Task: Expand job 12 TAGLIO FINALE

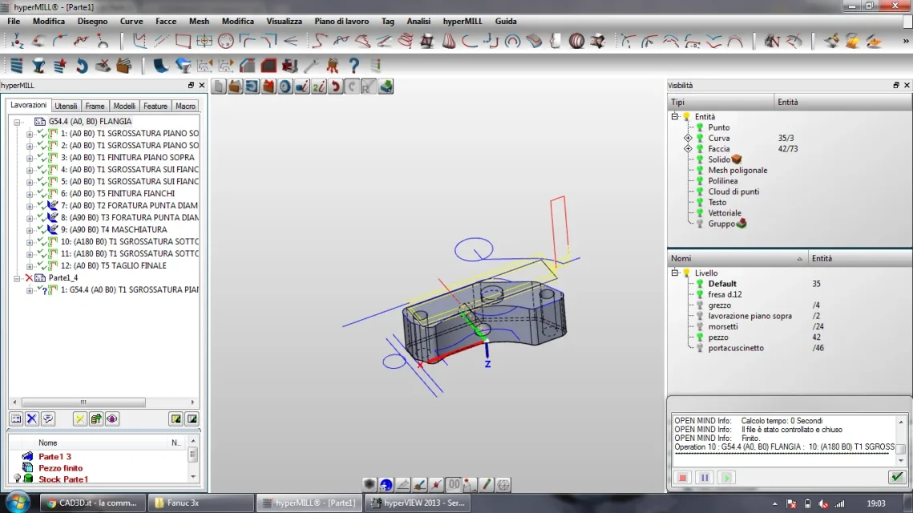Action: coord(29,266)
